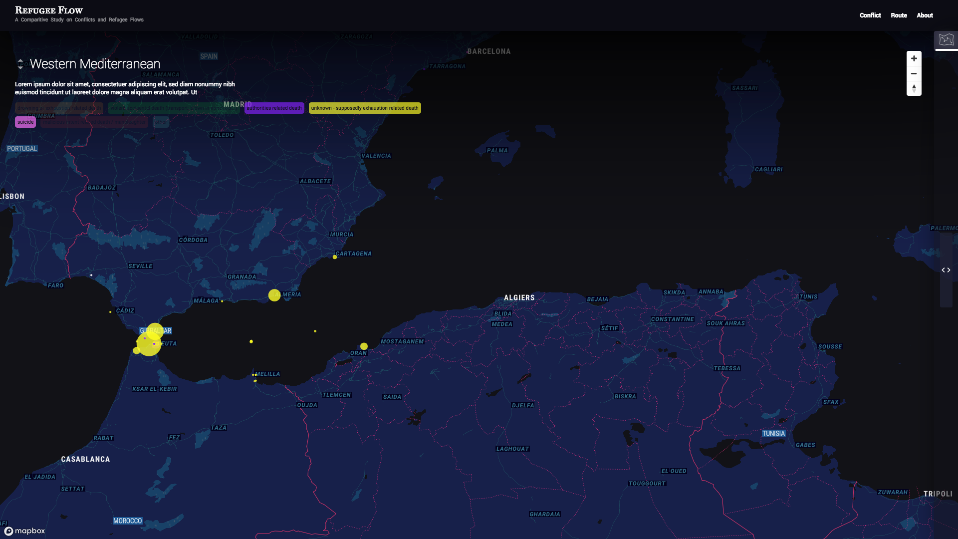Toggle the 'suicide' filter tag
958x539 pixels.
tap(25, 122)
